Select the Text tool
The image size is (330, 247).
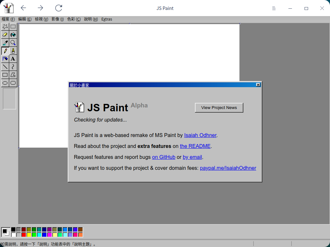pos(13,59)
